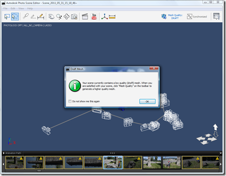The height and width of the screenshot is (176, 226).
Task: Click the three dots panel handle
Action: [112, 153]
